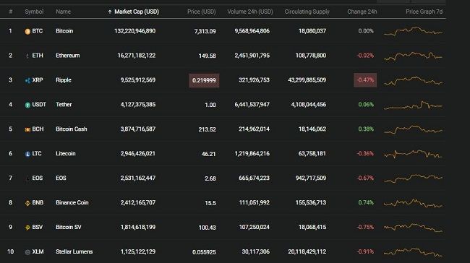Open Ethereum 7-day price graph
The width and height of the screenshot is (470, 263).
(x=413, y=56)
